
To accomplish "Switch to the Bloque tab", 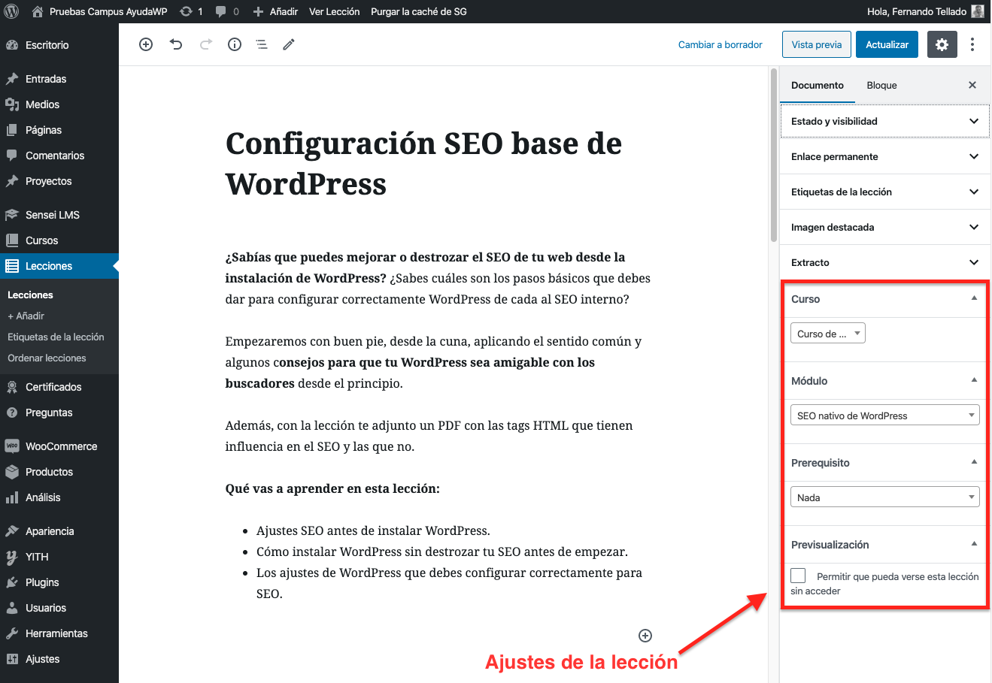I will [881, 85].
